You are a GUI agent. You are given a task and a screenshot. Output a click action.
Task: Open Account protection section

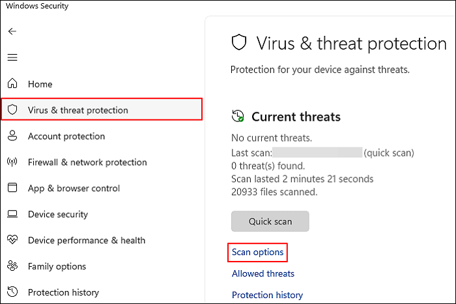(x=66, y=136)
